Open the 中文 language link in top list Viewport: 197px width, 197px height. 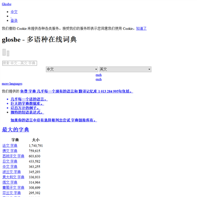pyautogui.click(x=14, y=12)
